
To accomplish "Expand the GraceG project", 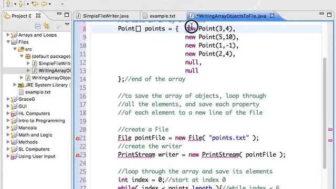I will (8, 99).
